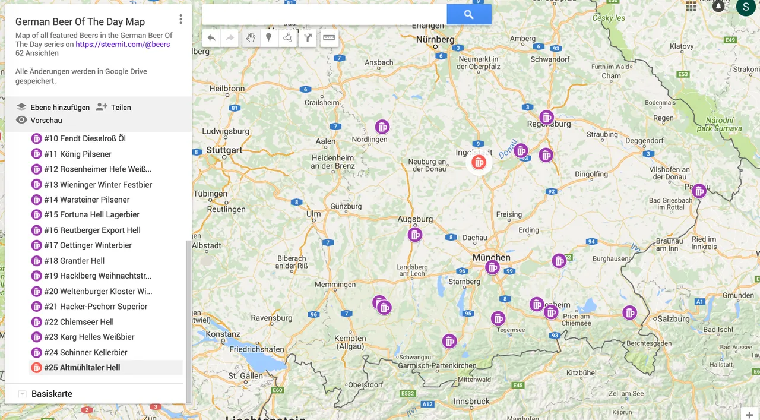Click the beer marker near Salzburg

pyautogui.click(x=629, y=312)
